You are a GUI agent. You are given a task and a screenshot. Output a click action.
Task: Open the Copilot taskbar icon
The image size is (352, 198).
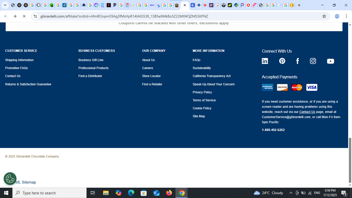pyautogui.click(x=119, y=193)
